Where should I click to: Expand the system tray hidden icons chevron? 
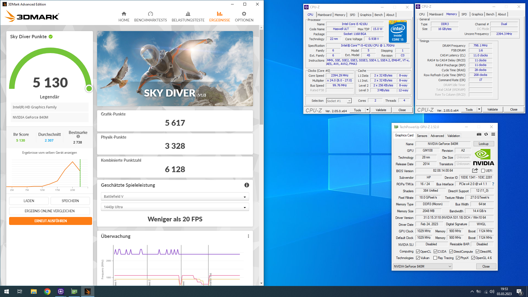point(472,291)
